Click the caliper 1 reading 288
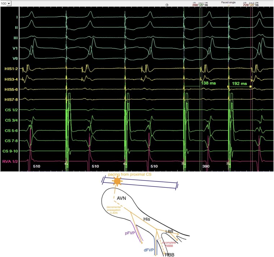The height and width of the screenshot is (257, 274). 195,5
